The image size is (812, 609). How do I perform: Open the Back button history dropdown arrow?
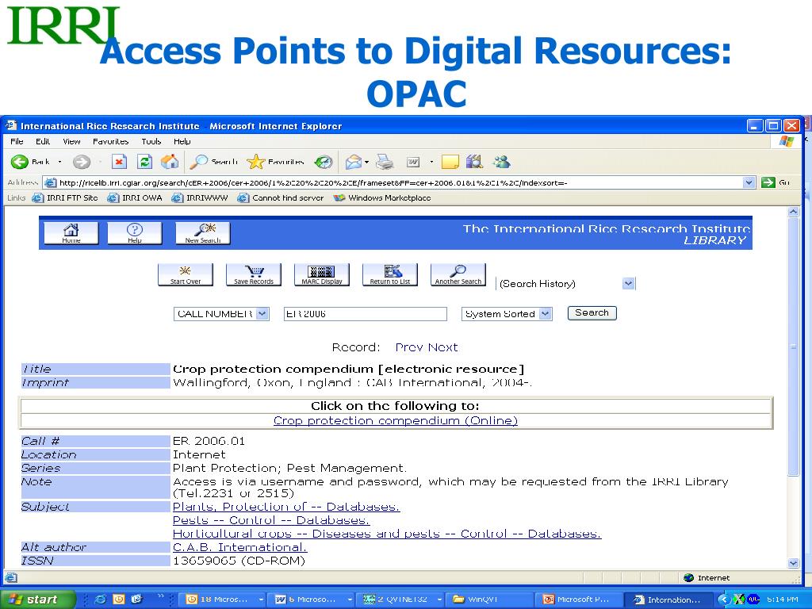(x=59, y=162)
